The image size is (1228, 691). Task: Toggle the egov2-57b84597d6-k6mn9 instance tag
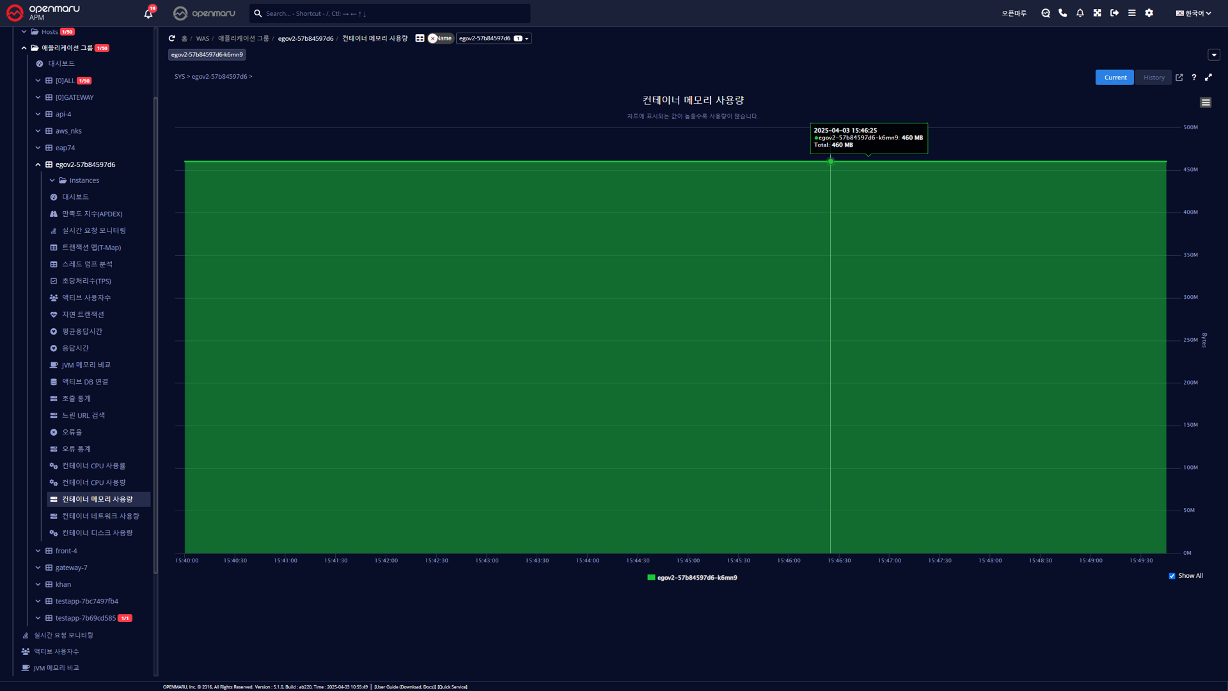[x=207, y=55]
